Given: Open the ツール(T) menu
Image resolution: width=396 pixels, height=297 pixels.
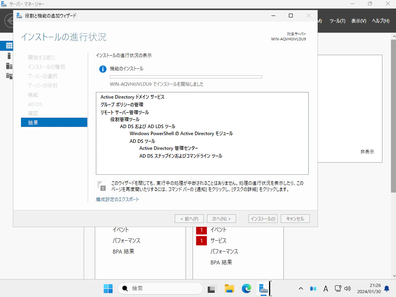Looking at the screenshot, I should (x=337, y=21).
